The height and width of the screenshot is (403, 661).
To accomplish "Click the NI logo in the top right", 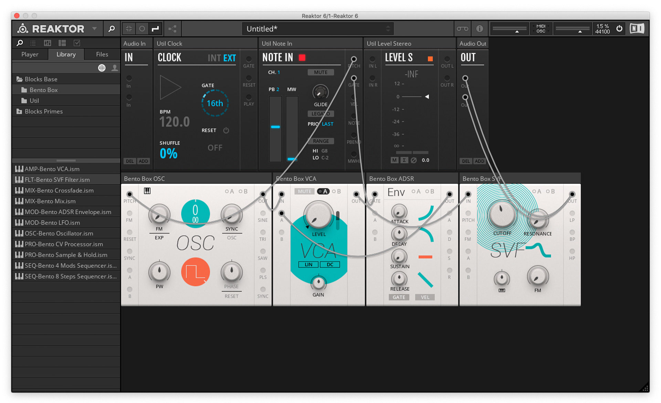I will tap(637, 28).
